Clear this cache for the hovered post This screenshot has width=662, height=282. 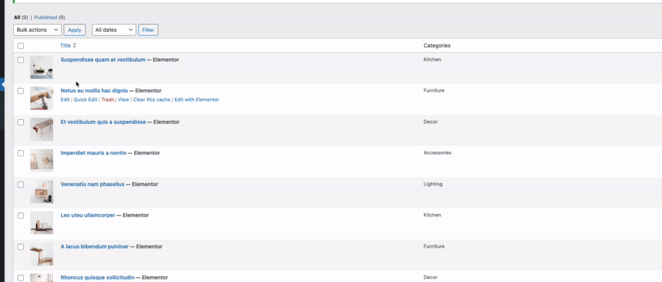(152, 100)
